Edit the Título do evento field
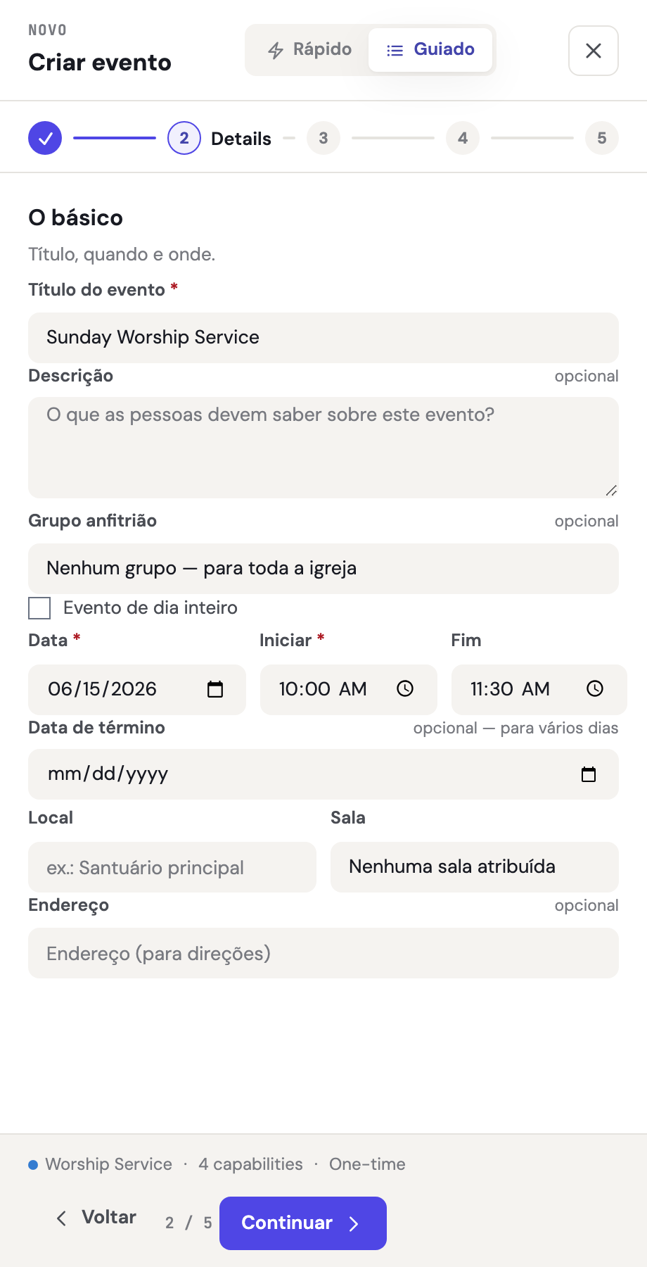The height and width of the screenshot is (1267, 647). point(323,338)
